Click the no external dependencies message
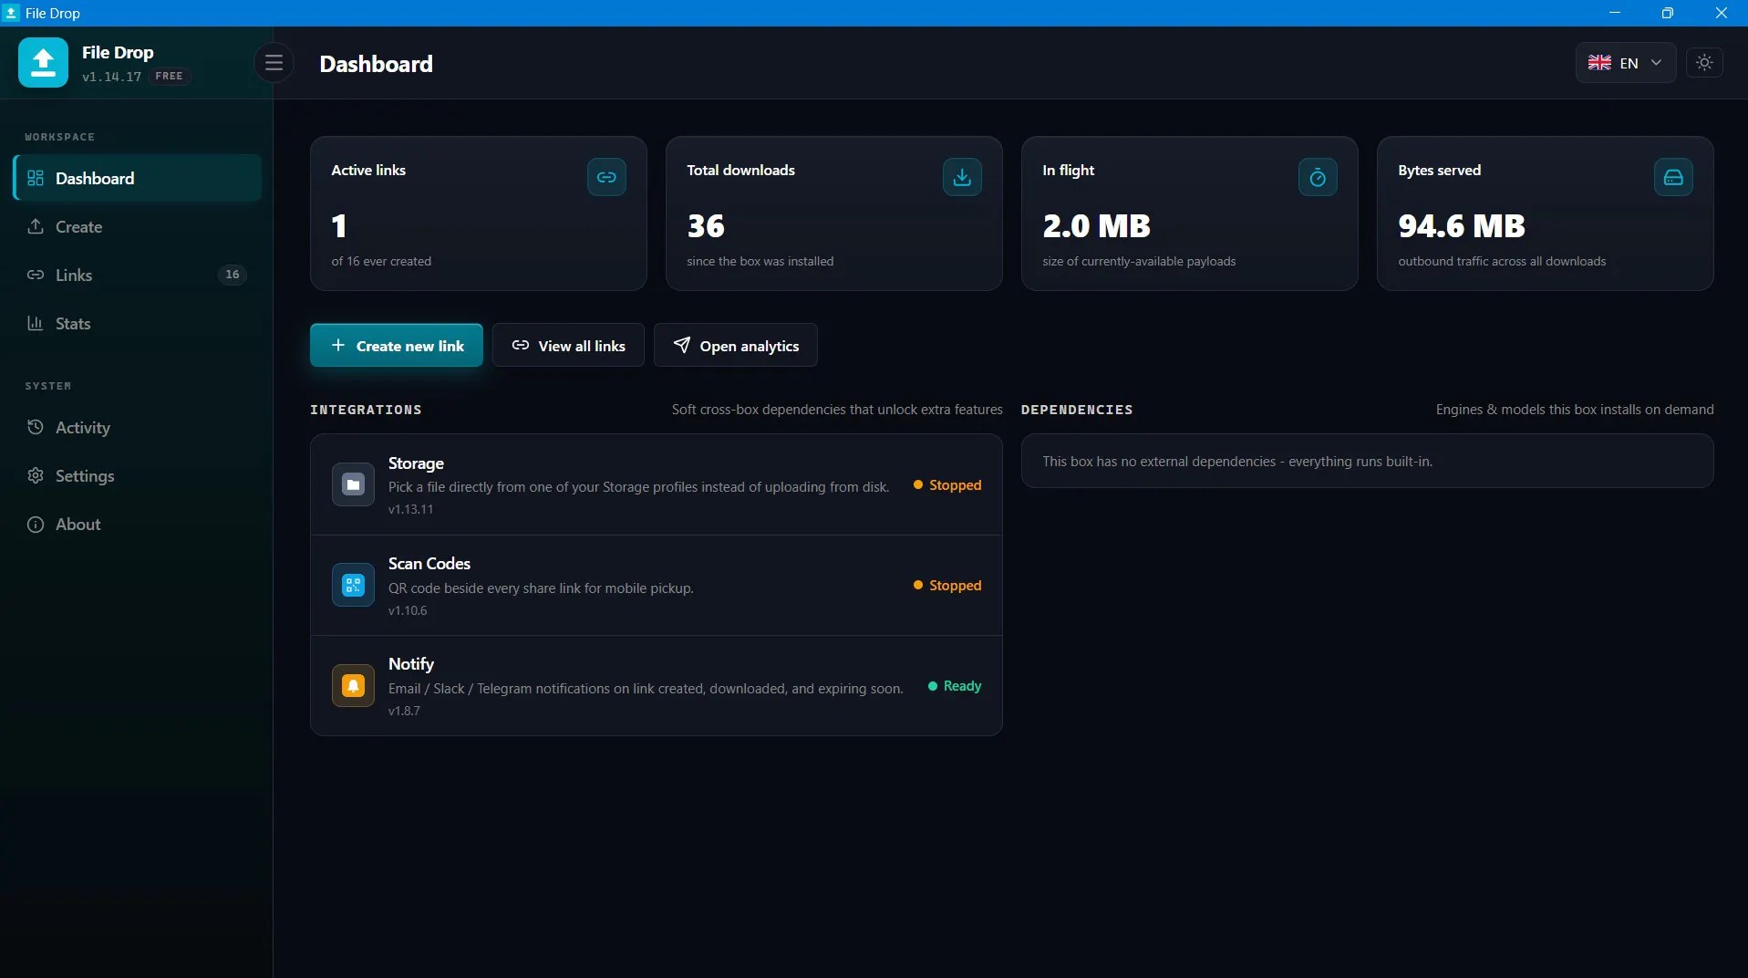1748x978 pixels. [1237, 461]
